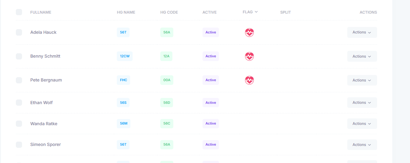This screenshot has height=163, width=410.
Task: Click the HG CODE column header
Action: click(x=169, y=12)
